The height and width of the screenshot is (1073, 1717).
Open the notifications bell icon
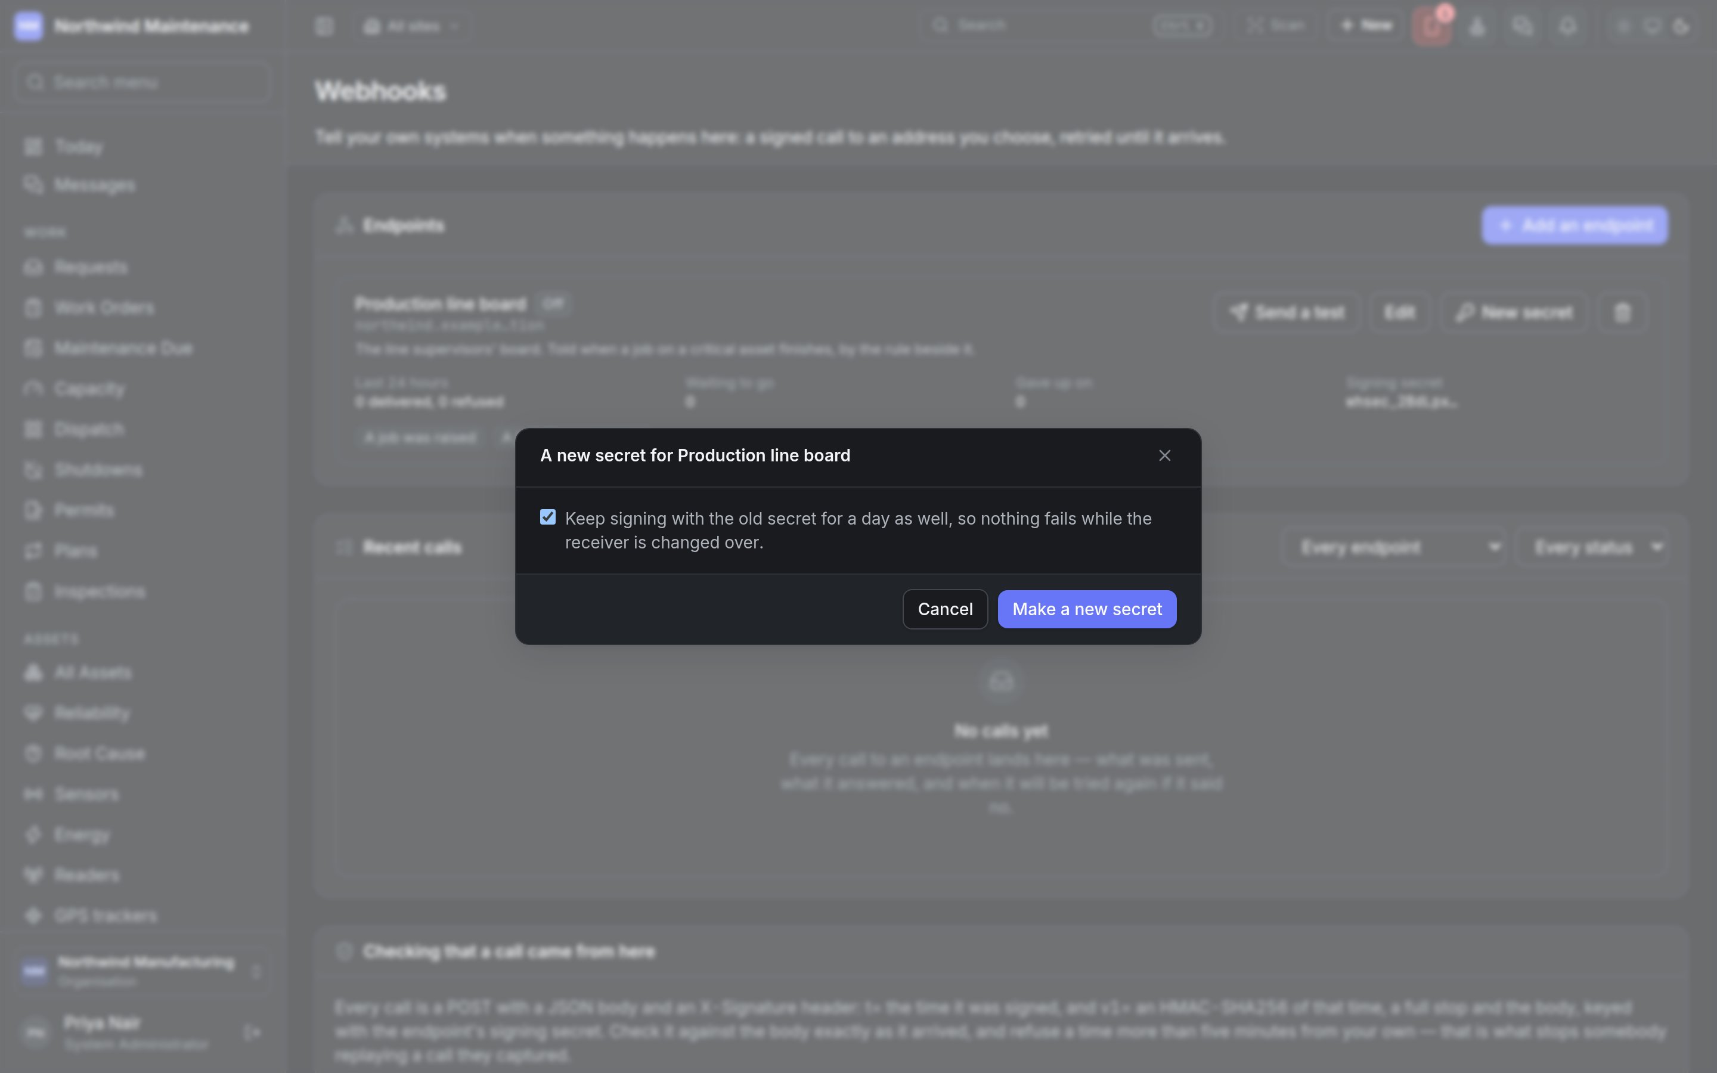pyautogui.click(x=1567, y=26)
